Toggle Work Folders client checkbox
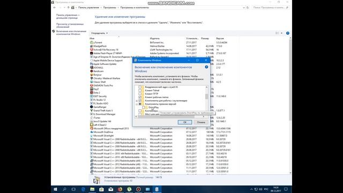The height and width of the screenshot is (193, 343). tap(140, 97)
